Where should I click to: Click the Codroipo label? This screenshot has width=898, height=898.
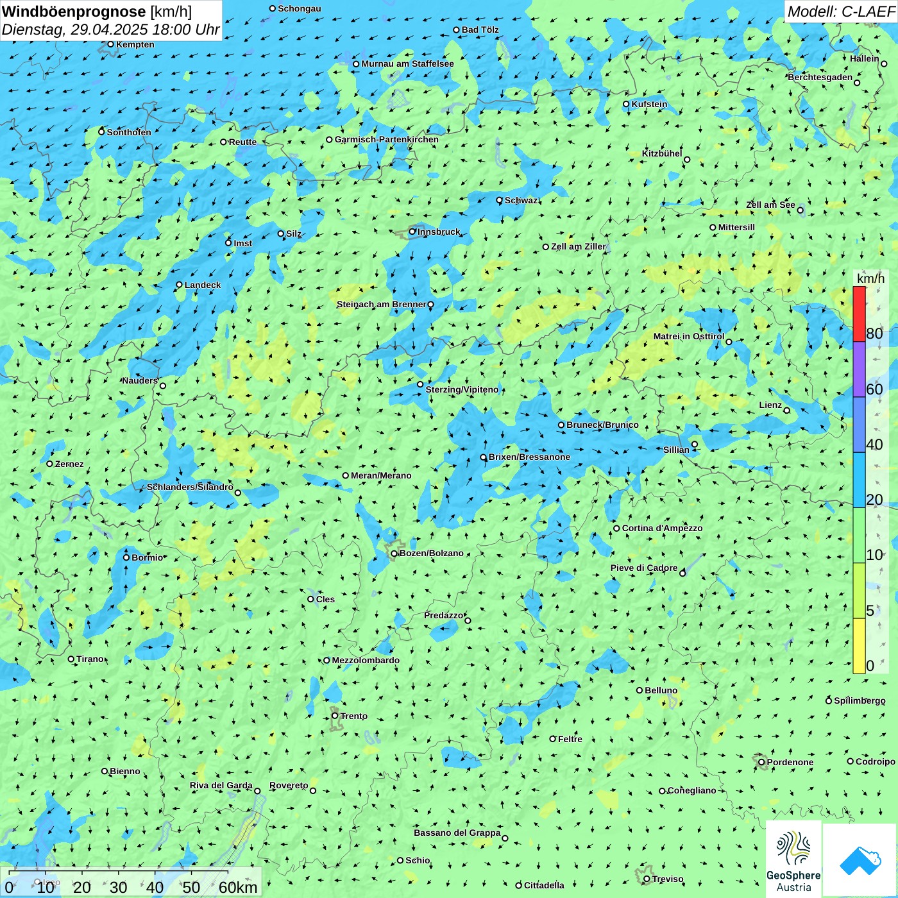pyautogui.click(x=876, y=761)
